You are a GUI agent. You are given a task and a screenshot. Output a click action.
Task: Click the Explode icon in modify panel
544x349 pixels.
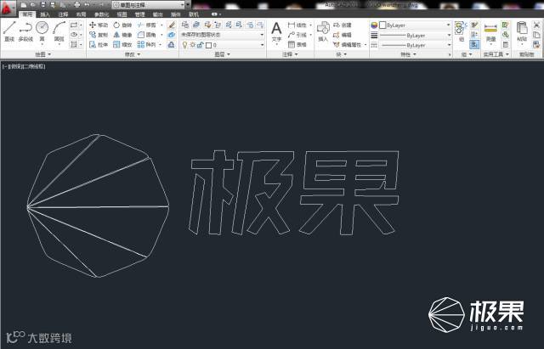pyautogui.click(x=172, y=35)
